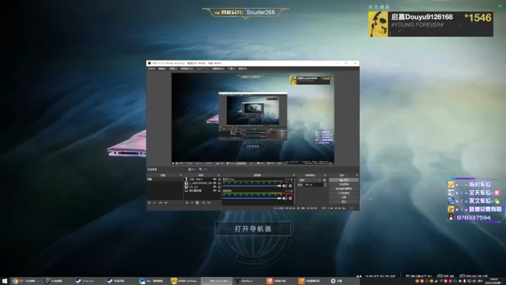Remove the selected scene with the minus icon
506x285 pixels.
pyautogui.click(x=154, y=203)
